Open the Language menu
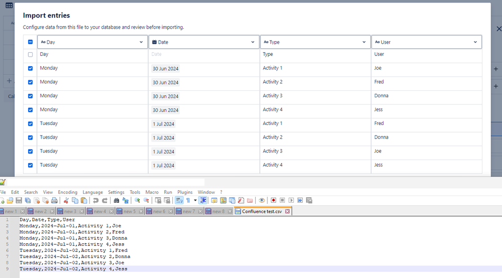Image resolution: width=502 pixels, height=278 pixels. tap(92, 192)
